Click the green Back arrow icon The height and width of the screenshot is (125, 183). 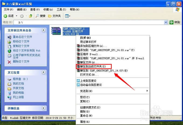(x=5, y=16)
